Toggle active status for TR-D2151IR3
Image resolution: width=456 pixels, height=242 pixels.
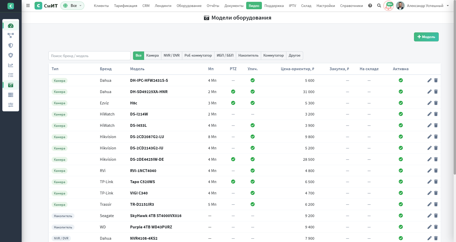(x=401, y=204)
